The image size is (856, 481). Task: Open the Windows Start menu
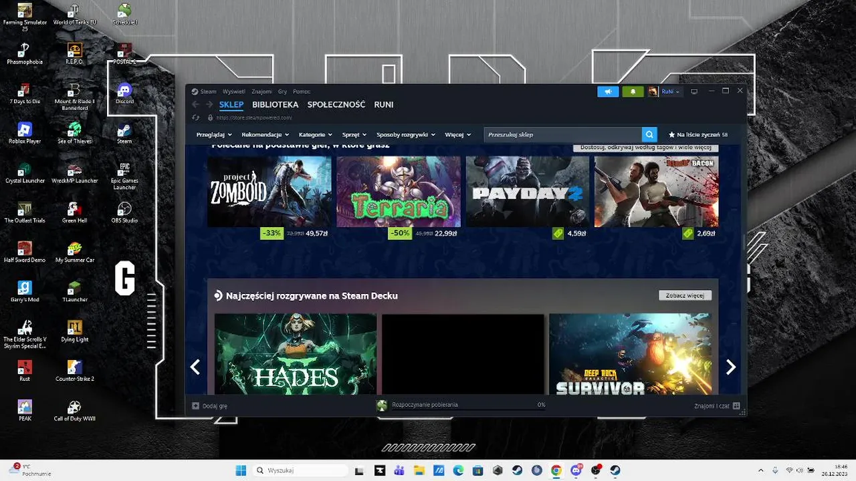241,470
